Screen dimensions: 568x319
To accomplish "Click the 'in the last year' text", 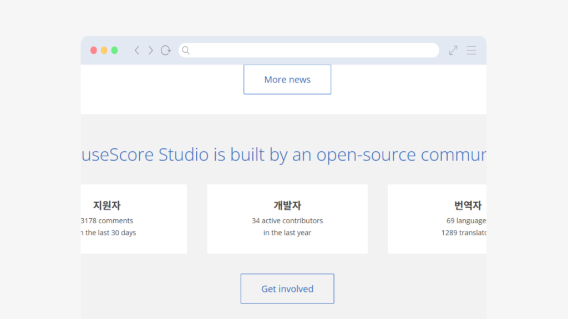I will click(x=287, y=233).
